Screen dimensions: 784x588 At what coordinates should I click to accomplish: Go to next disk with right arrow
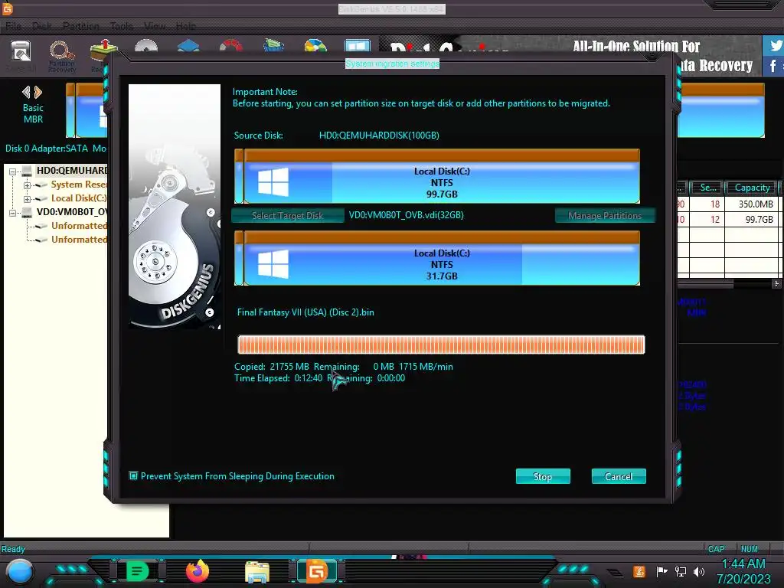tap(38, 92)
